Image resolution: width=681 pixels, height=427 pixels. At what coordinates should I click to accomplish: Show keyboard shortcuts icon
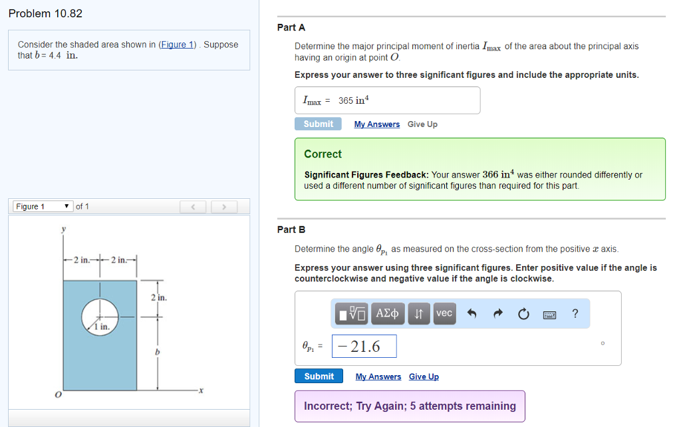click(549, 314)
